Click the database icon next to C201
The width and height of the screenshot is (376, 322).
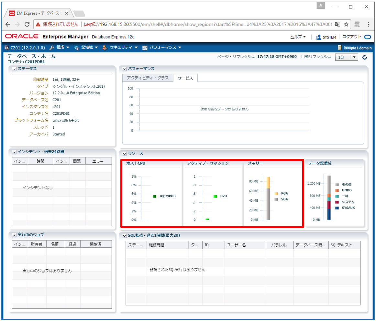point(7,48)
